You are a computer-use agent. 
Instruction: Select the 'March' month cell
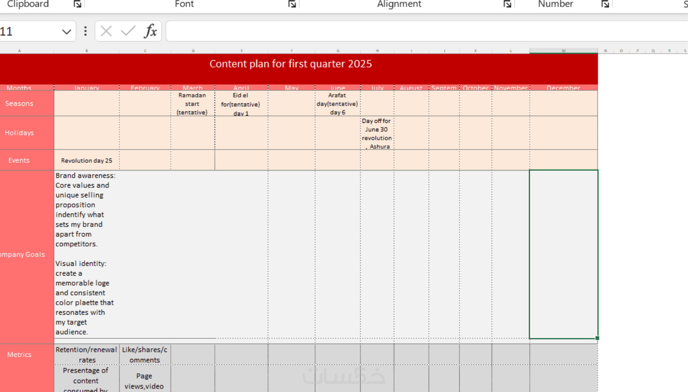(x=193, y=88)
